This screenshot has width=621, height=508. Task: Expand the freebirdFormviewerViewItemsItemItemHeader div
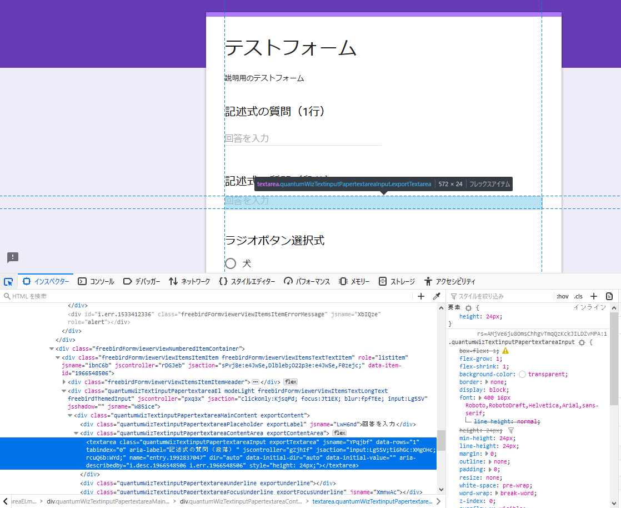pos(65,382)
